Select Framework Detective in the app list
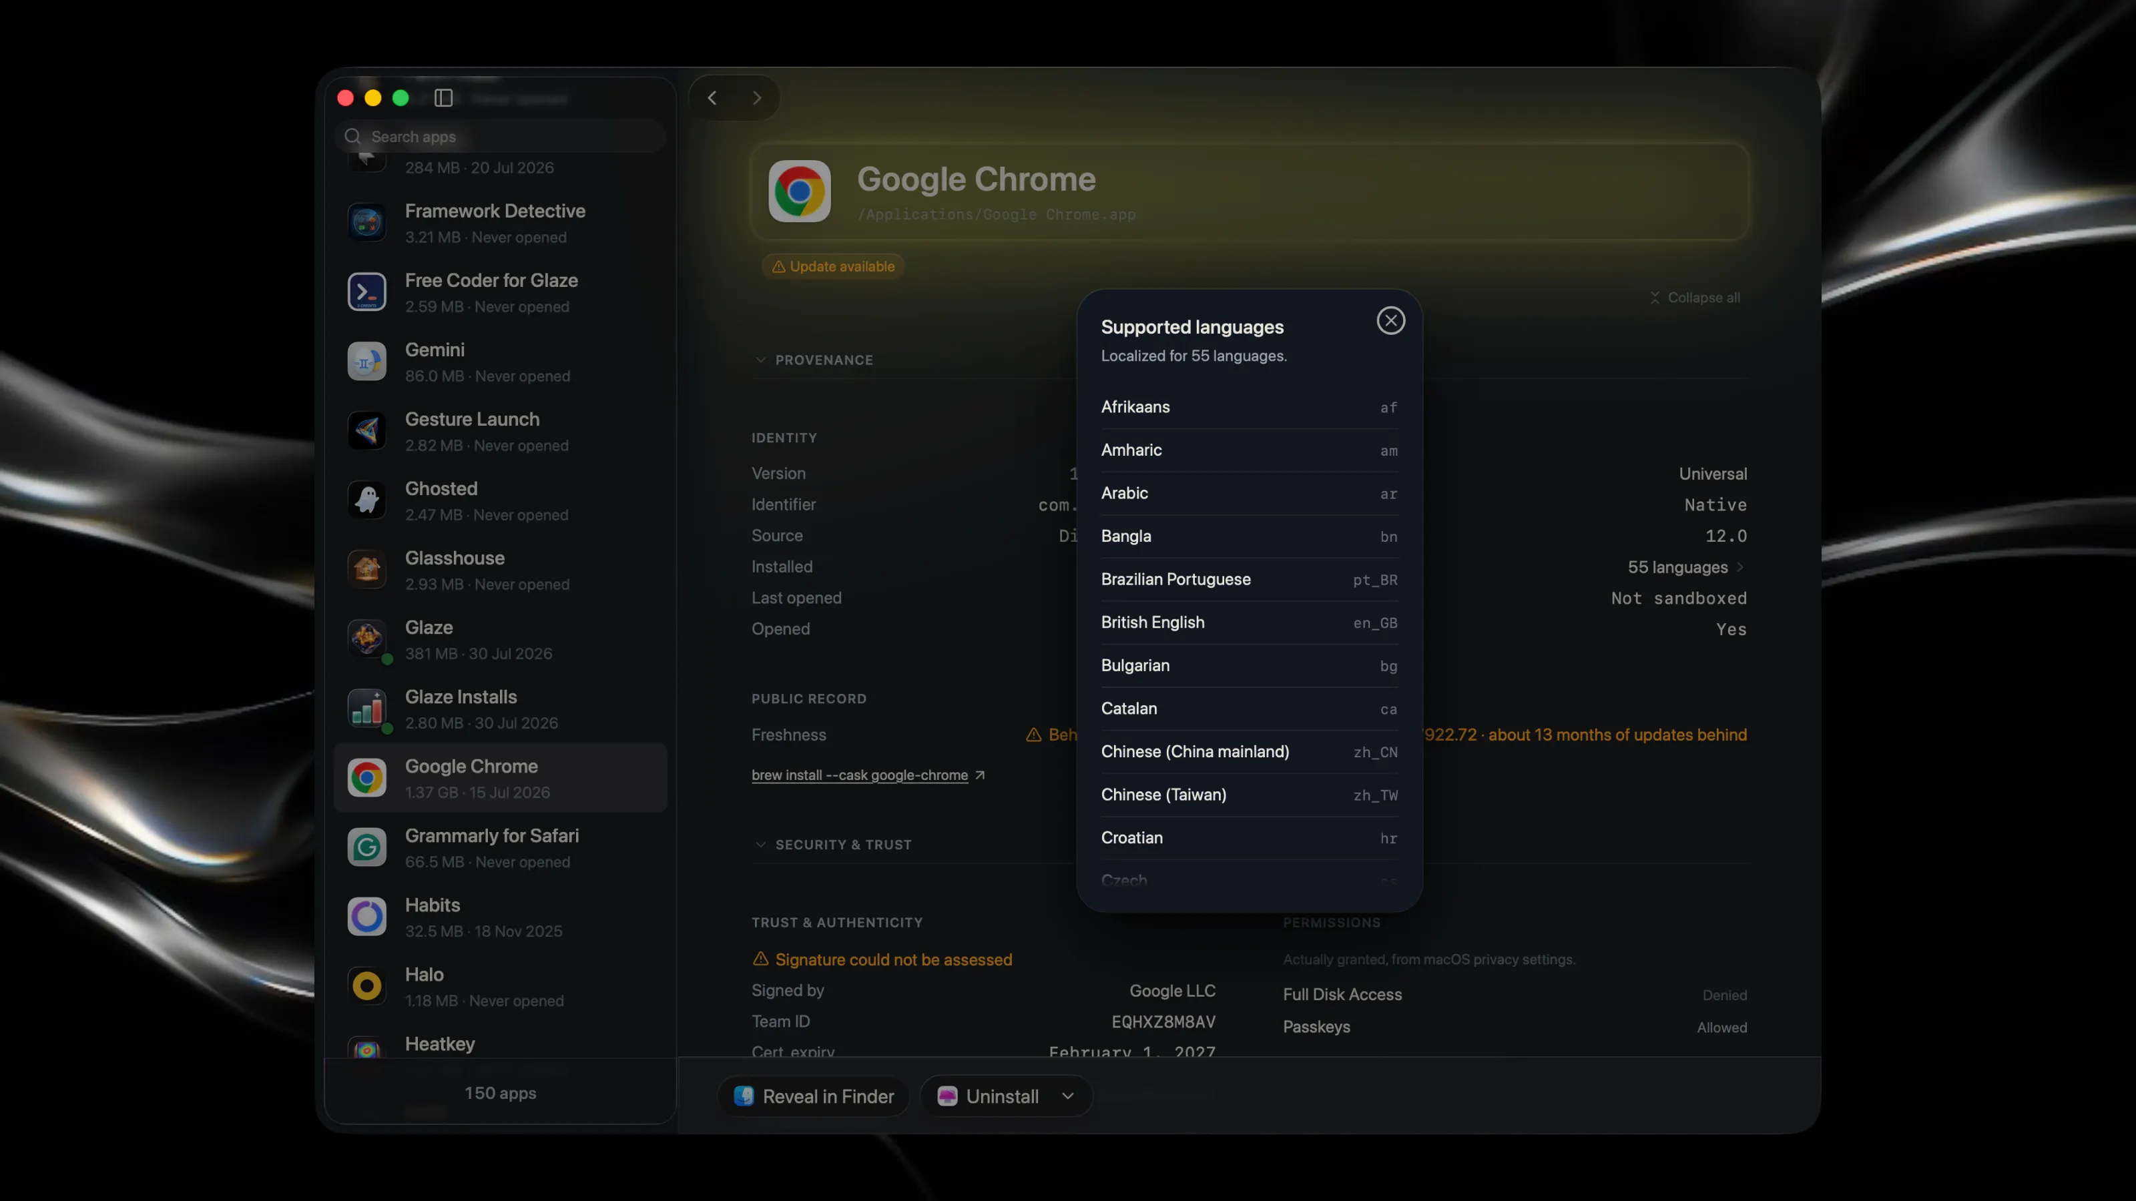 (500, 222)
